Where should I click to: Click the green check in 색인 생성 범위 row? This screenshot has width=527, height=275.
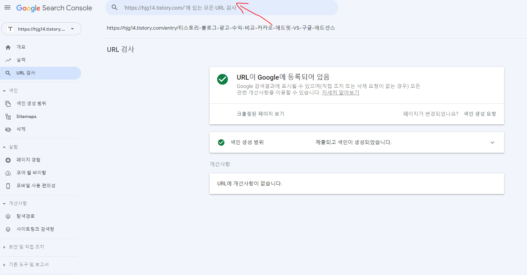(x=221, y=142)
